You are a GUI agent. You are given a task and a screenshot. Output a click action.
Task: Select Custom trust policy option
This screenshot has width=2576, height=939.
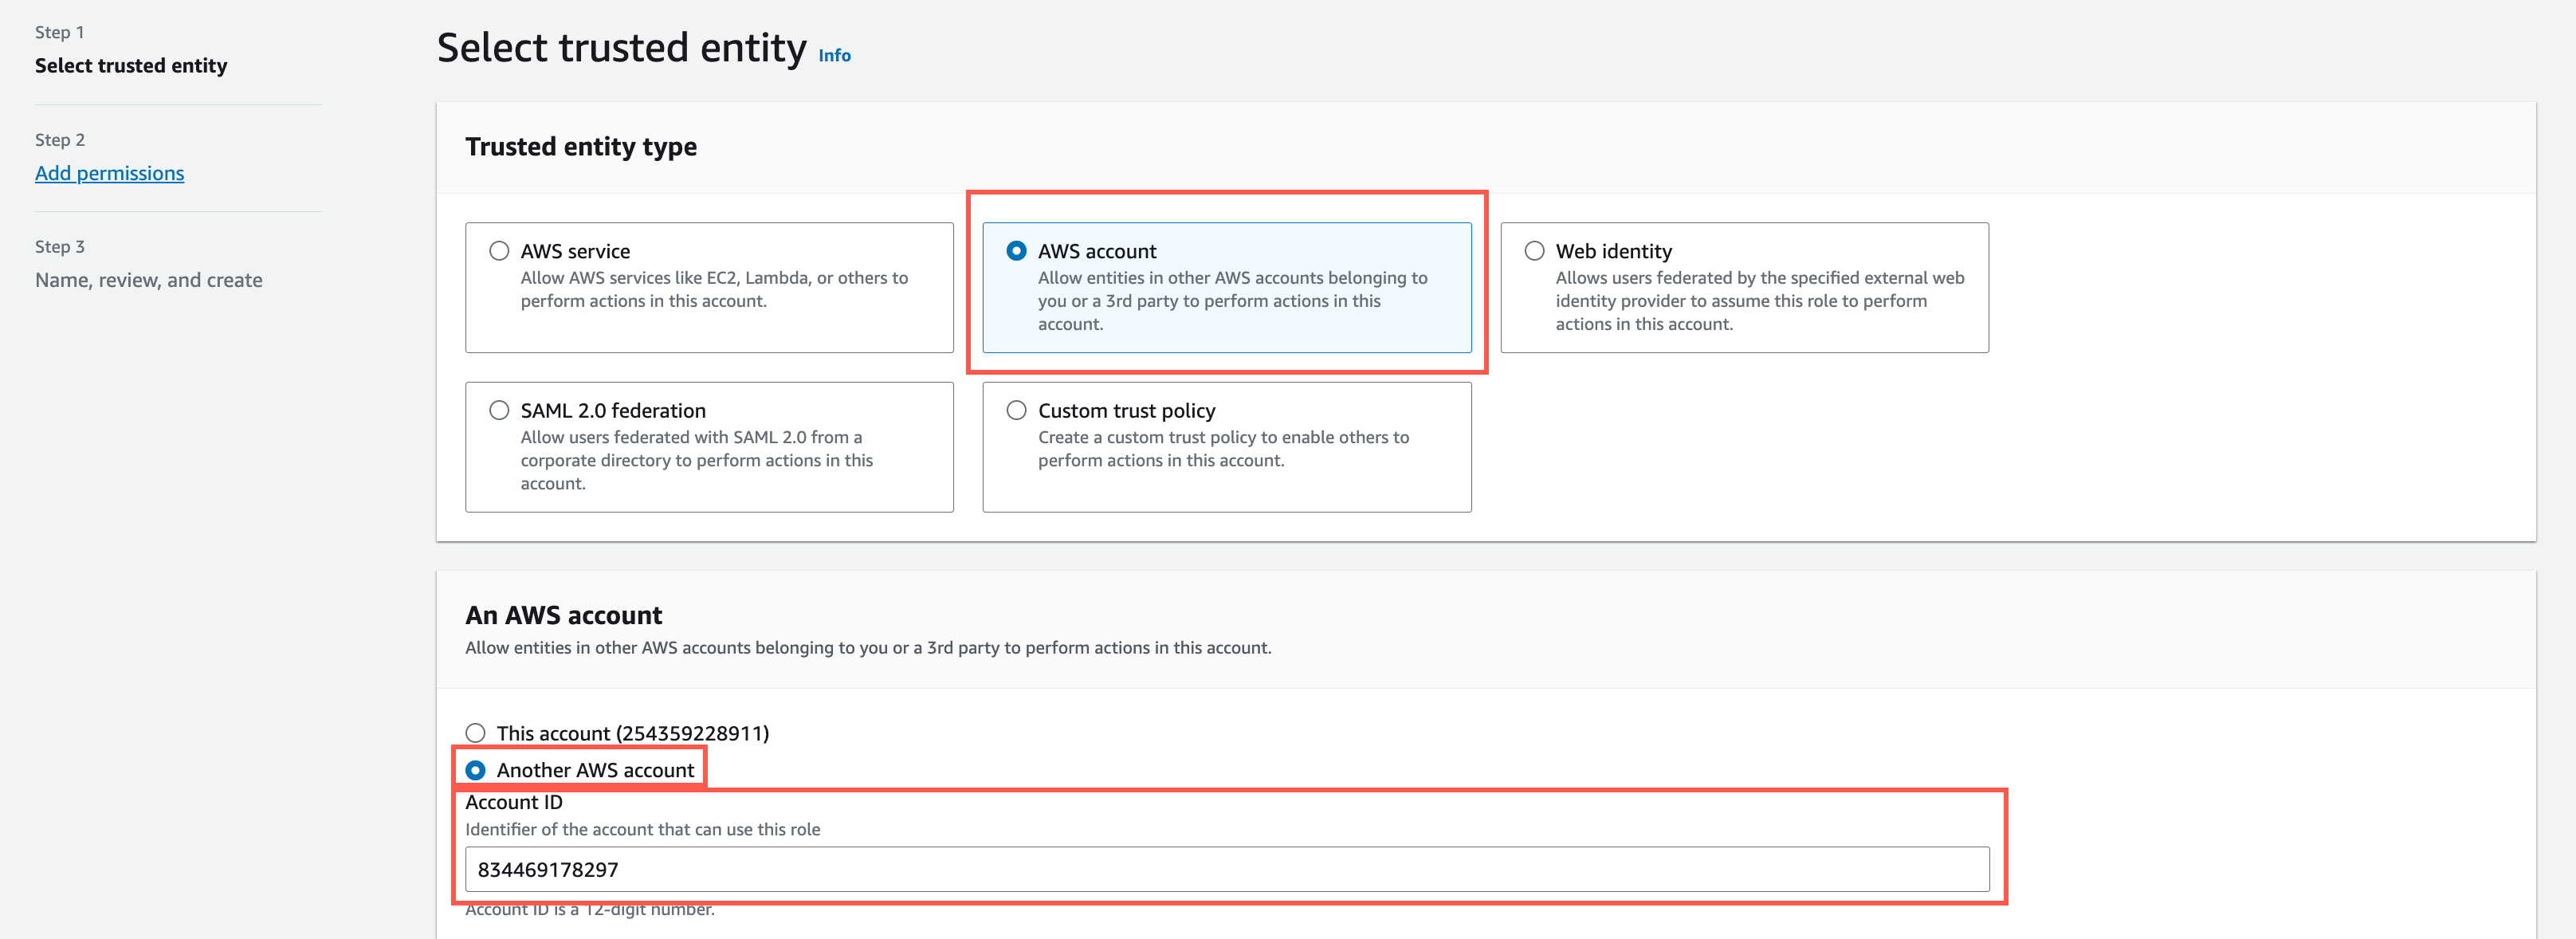pos(1016,410)
